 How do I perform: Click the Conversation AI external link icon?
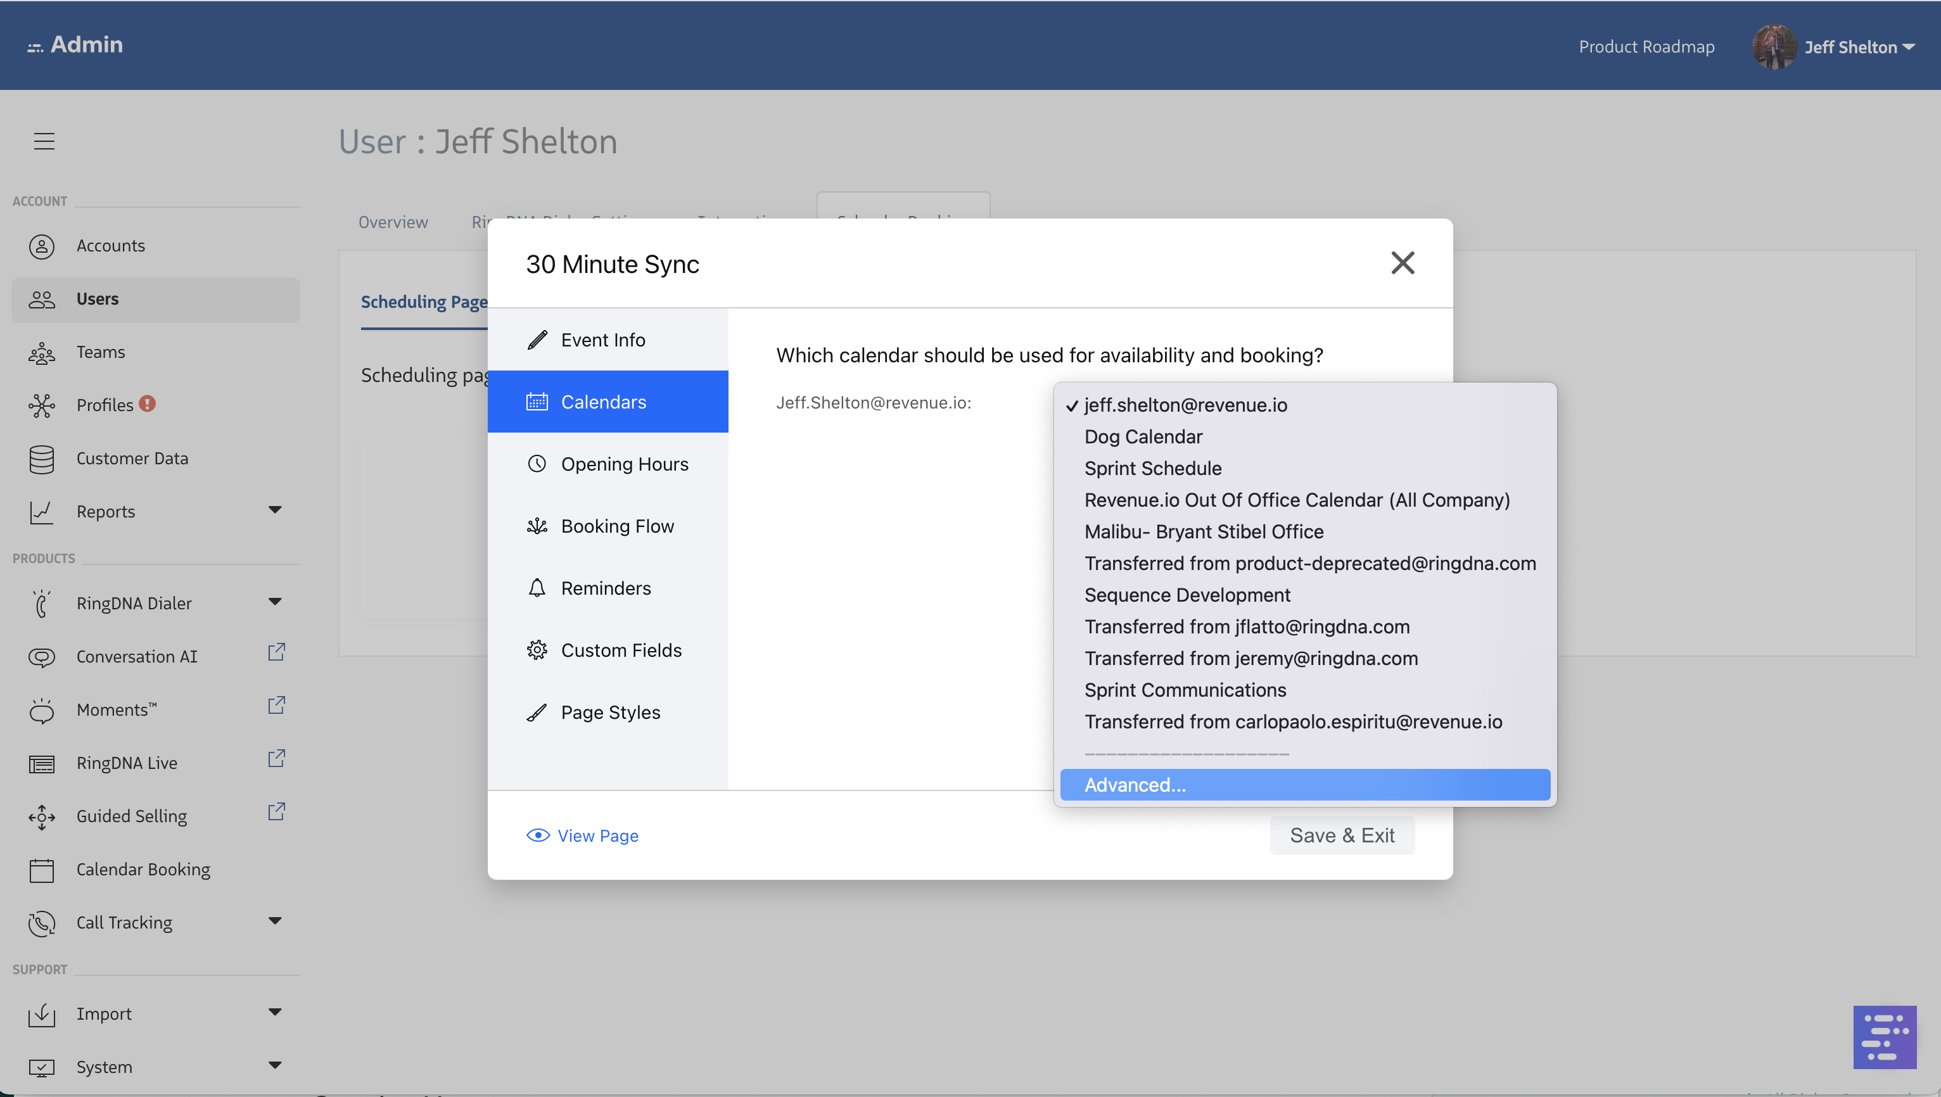(277, 652)
